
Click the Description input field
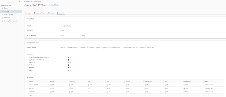coord(68,31)
